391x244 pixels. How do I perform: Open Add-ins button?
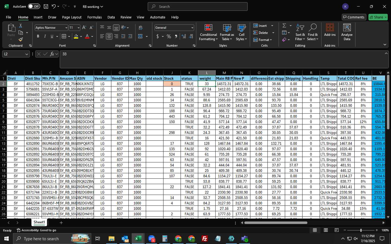click(330, 30)
